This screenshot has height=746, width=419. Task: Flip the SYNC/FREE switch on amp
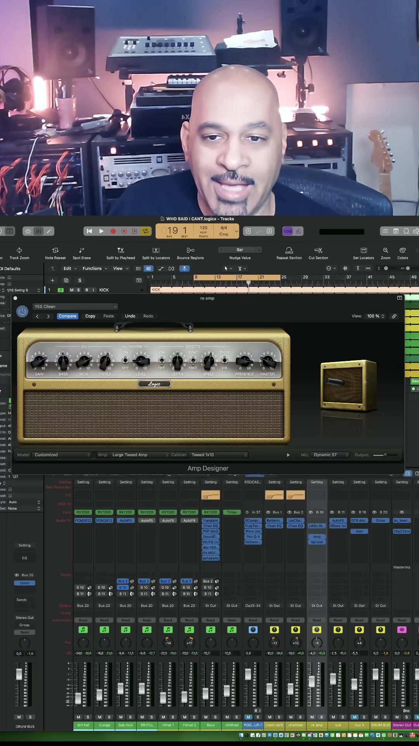click(193, 361)
